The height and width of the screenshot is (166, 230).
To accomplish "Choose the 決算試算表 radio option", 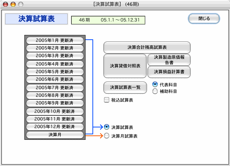I will click(107, 127).
